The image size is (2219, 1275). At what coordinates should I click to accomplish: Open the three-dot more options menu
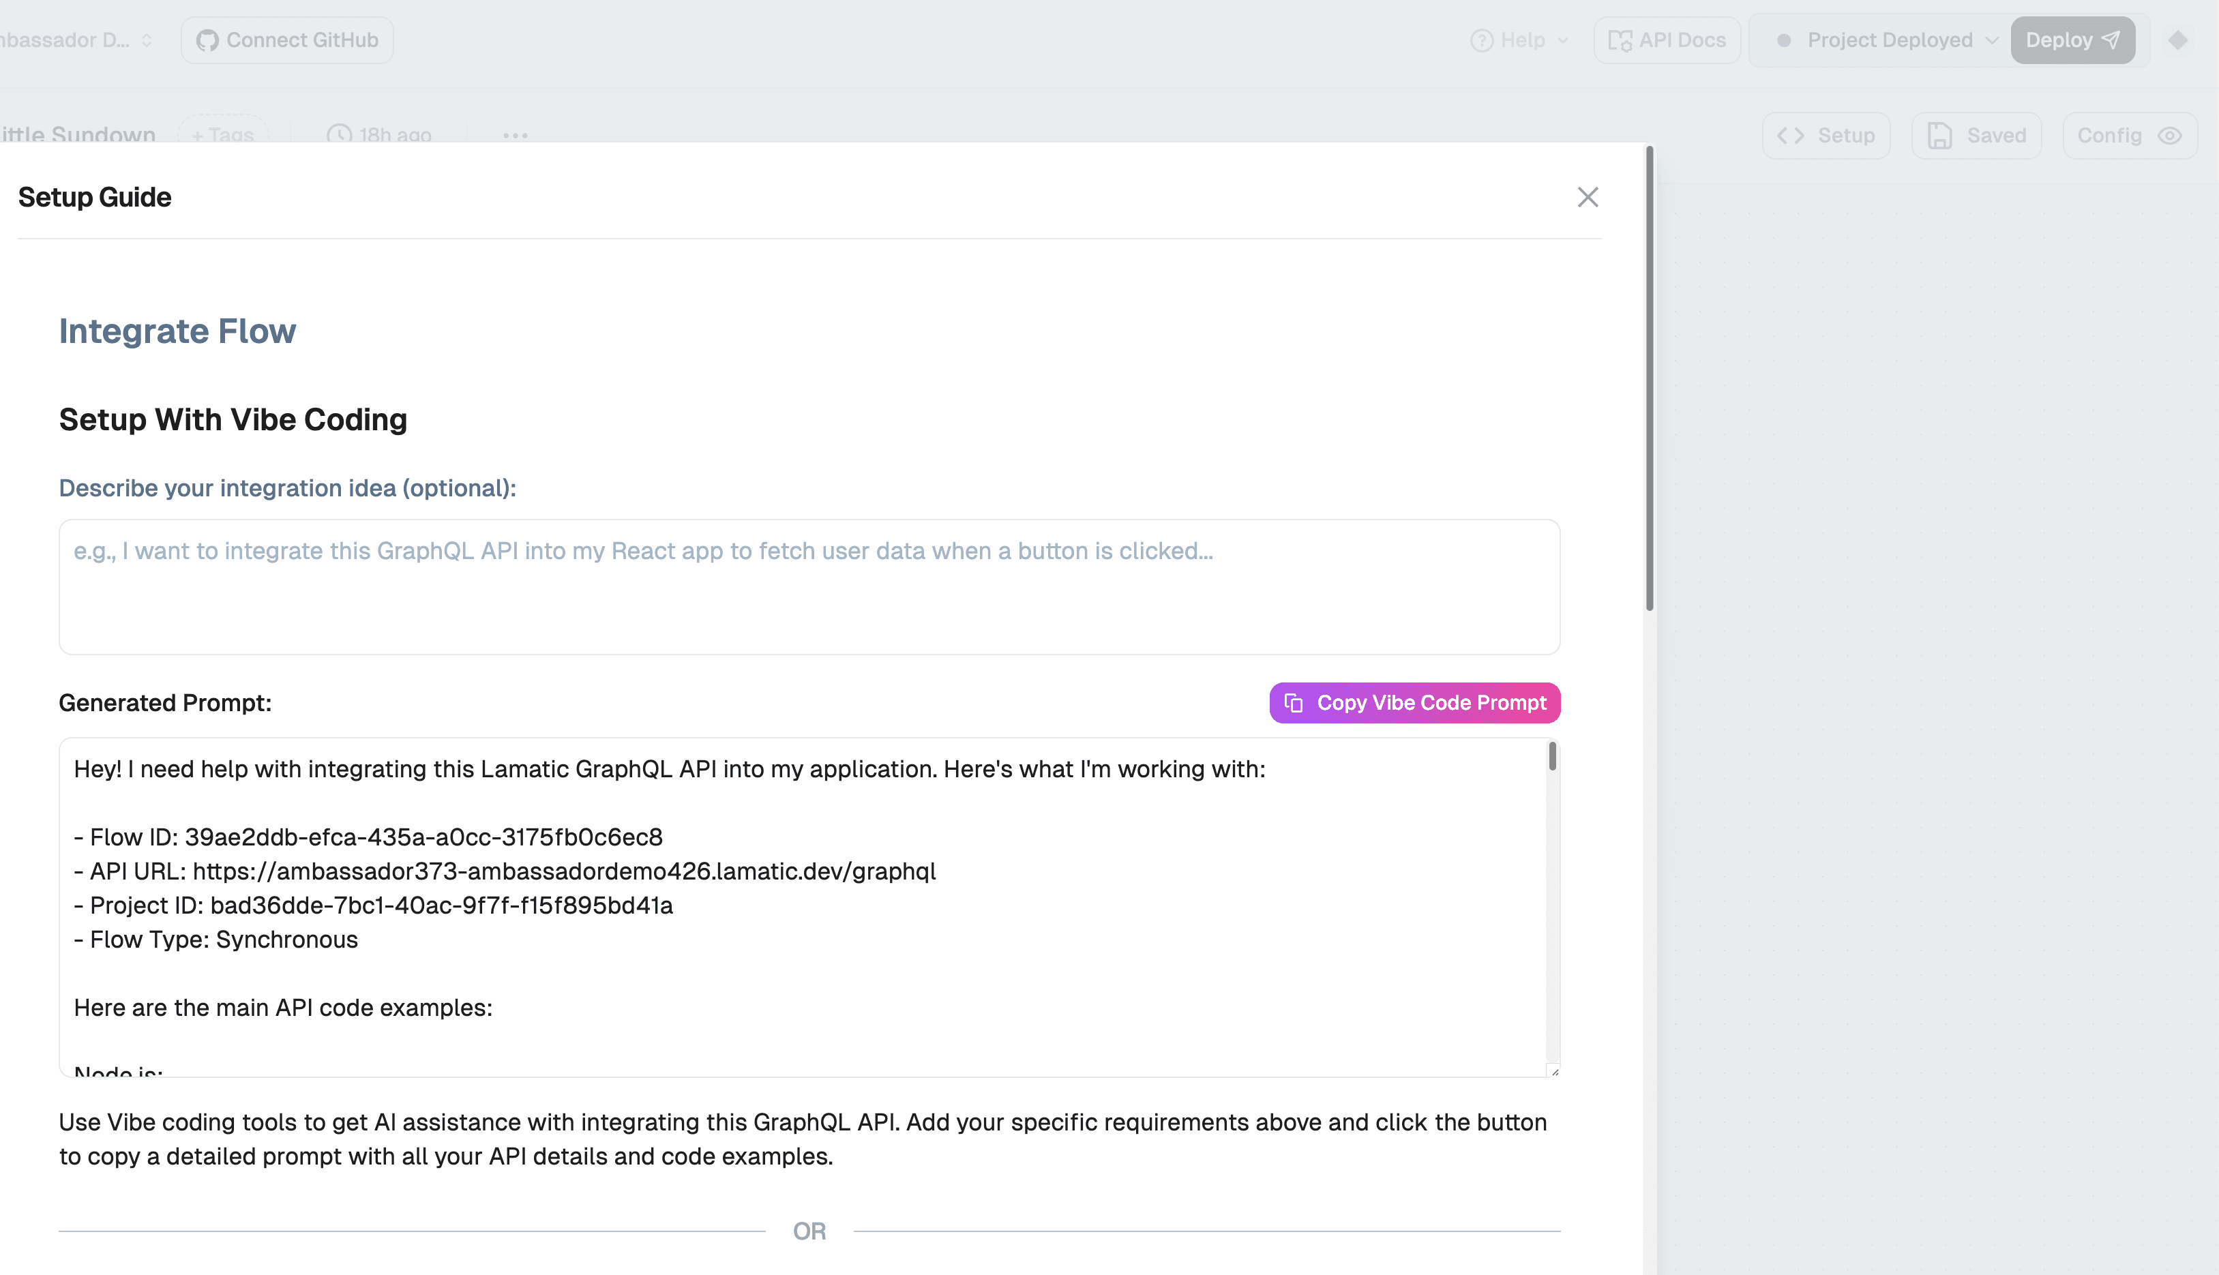coord(515,136)
